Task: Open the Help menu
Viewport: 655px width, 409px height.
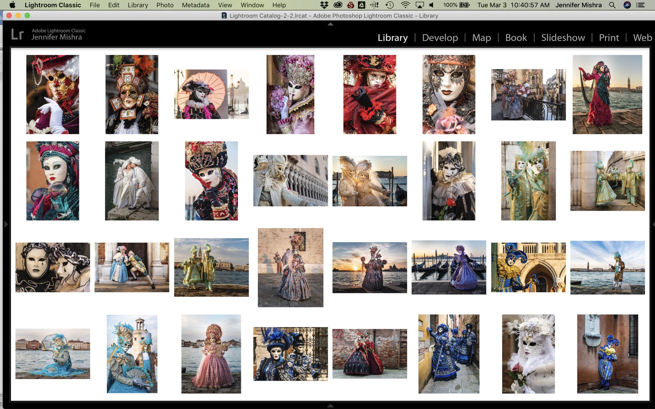Action: coord(279,5)
